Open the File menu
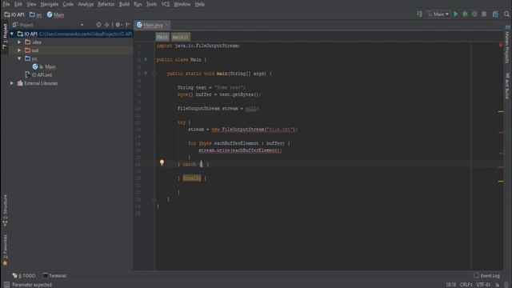This screenshot has height=288, width=512. click(x=6, y=4)
